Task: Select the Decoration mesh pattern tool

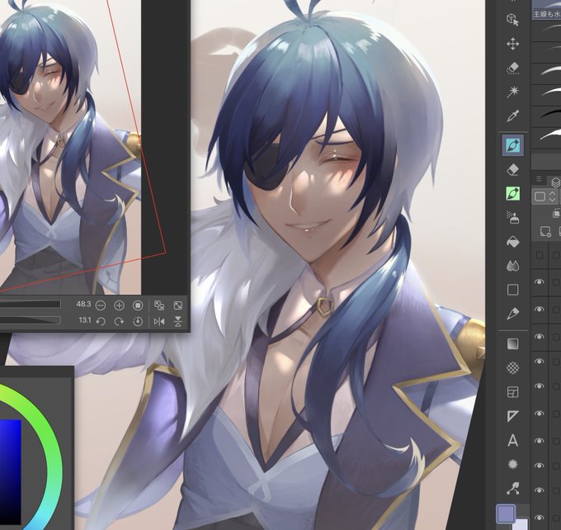Action: coord(512,367)
